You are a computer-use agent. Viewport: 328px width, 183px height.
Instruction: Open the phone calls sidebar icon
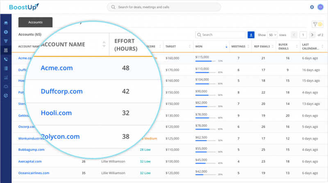point(6,59)
